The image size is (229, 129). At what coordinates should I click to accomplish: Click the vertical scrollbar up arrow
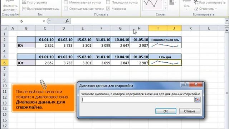(226, 30)
